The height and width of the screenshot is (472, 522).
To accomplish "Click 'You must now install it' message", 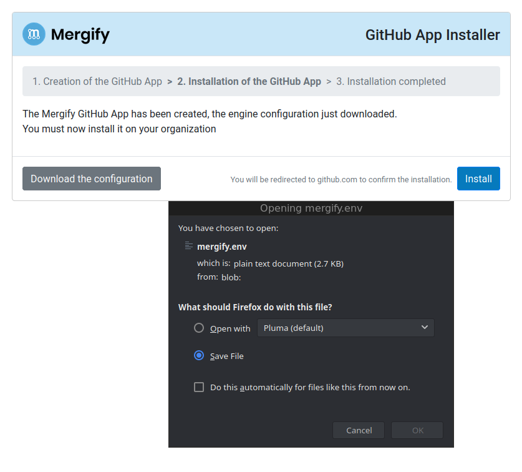I will pos(119,129).
